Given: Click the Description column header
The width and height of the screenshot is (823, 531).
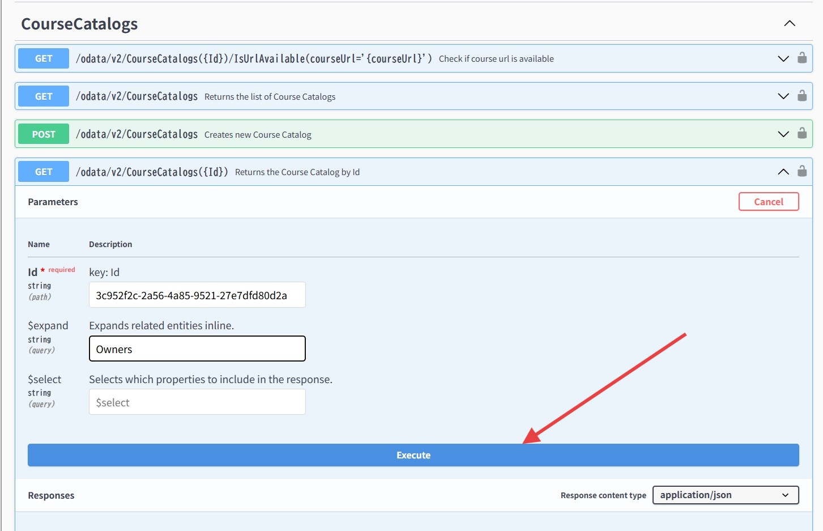Looking at the screenshot, I should coord(110,244).
